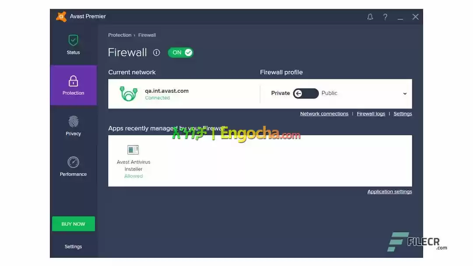
Task: Open the firewall Settings link
Action: [402, 114]
